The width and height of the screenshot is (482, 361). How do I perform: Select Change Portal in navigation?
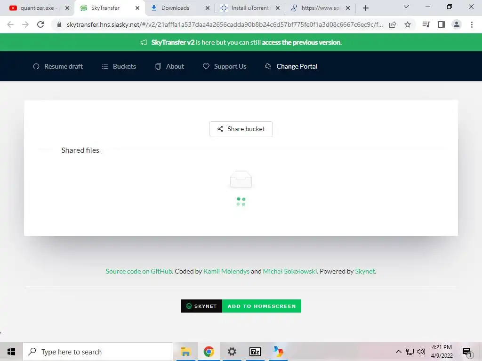click(x=291, y=66)
